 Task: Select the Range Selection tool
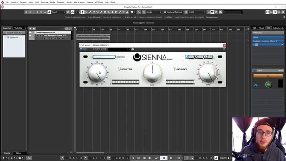click(x=86, y=12)
